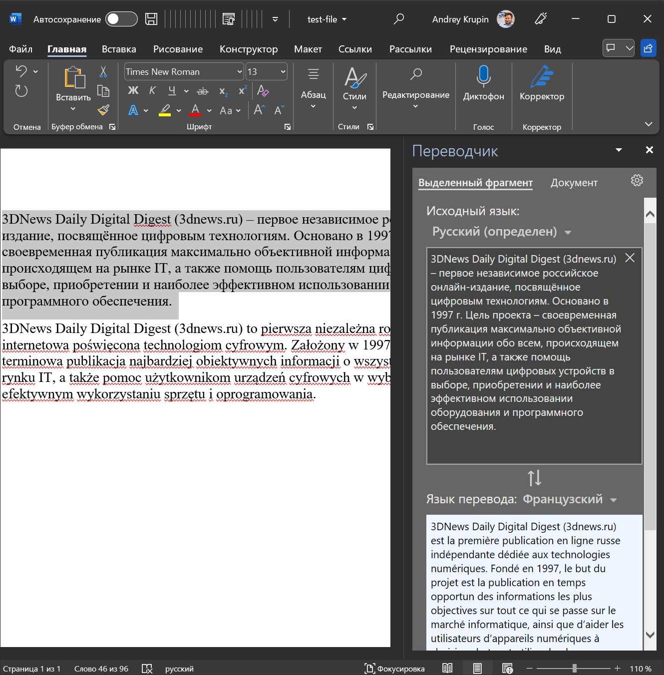Click the pen coming-soon features icon

click(x=541, y=19)
